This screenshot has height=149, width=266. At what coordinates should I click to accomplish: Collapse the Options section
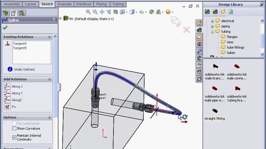coord(49,118)
